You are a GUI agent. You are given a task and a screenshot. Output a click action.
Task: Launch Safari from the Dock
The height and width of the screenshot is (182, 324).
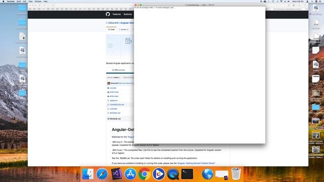pos(102,174)
